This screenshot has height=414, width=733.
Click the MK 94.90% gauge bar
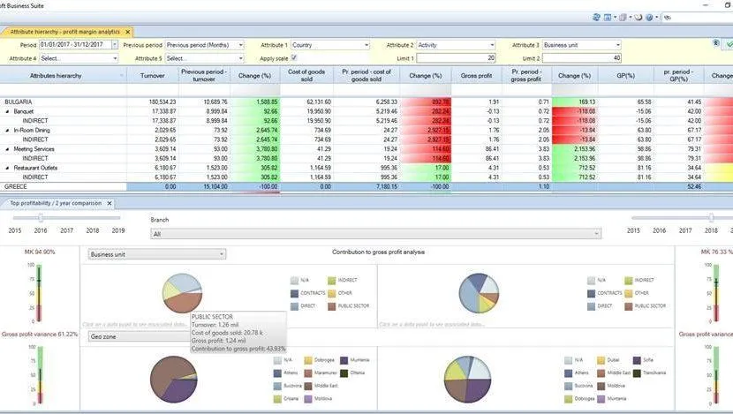39,293
